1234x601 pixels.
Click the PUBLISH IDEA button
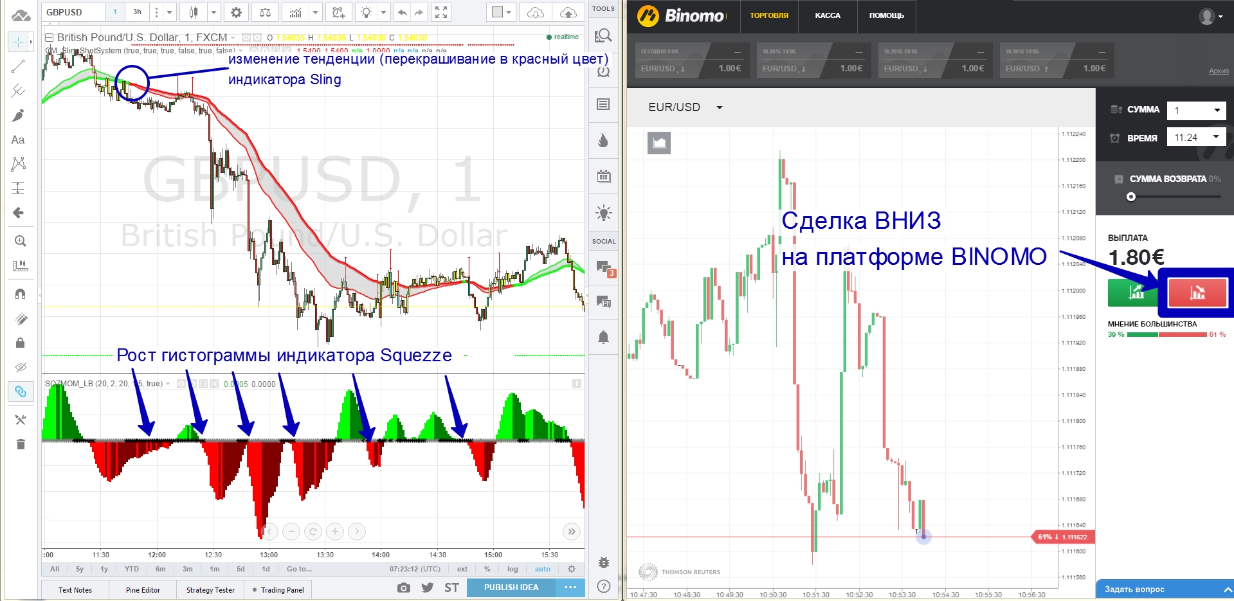tap(511, 588)
